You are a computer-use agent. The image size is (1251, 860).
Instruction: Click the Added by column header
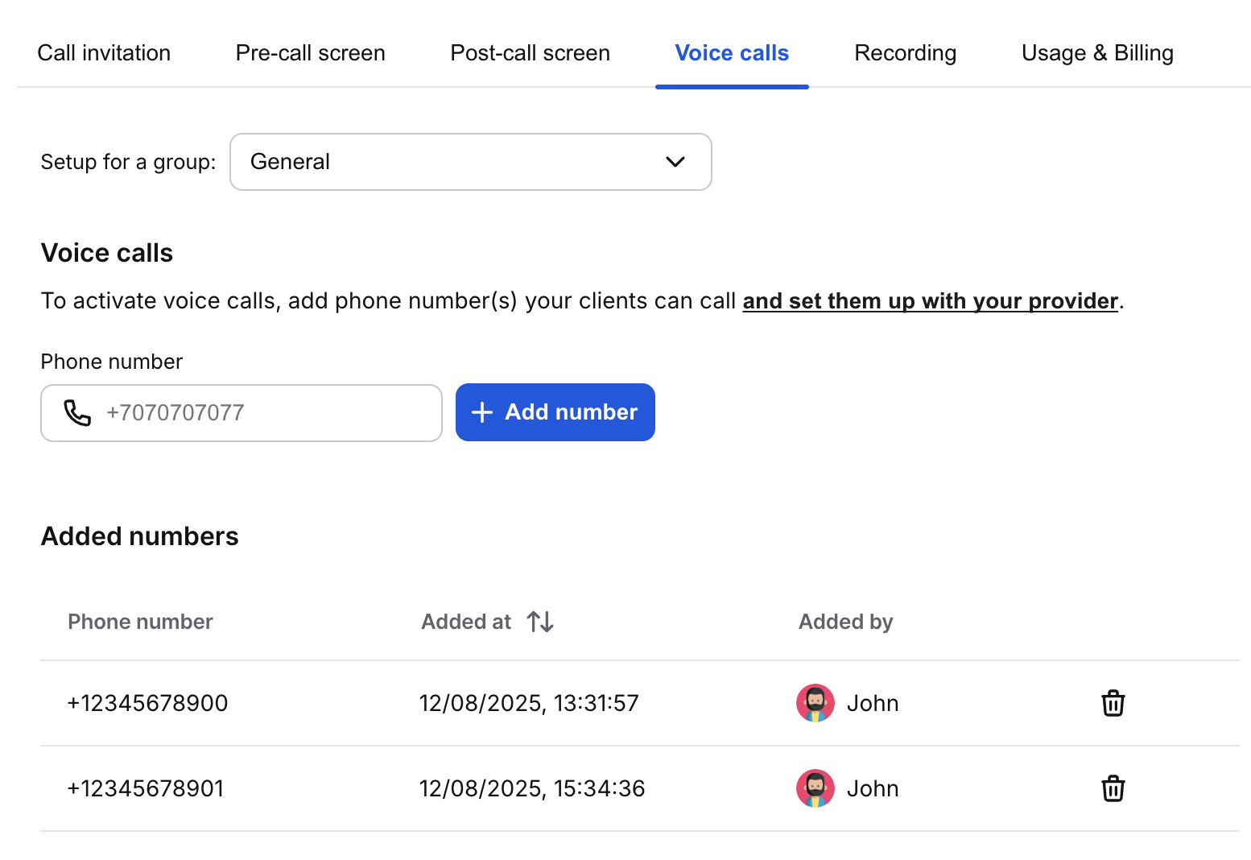click(x=845, y=622)
